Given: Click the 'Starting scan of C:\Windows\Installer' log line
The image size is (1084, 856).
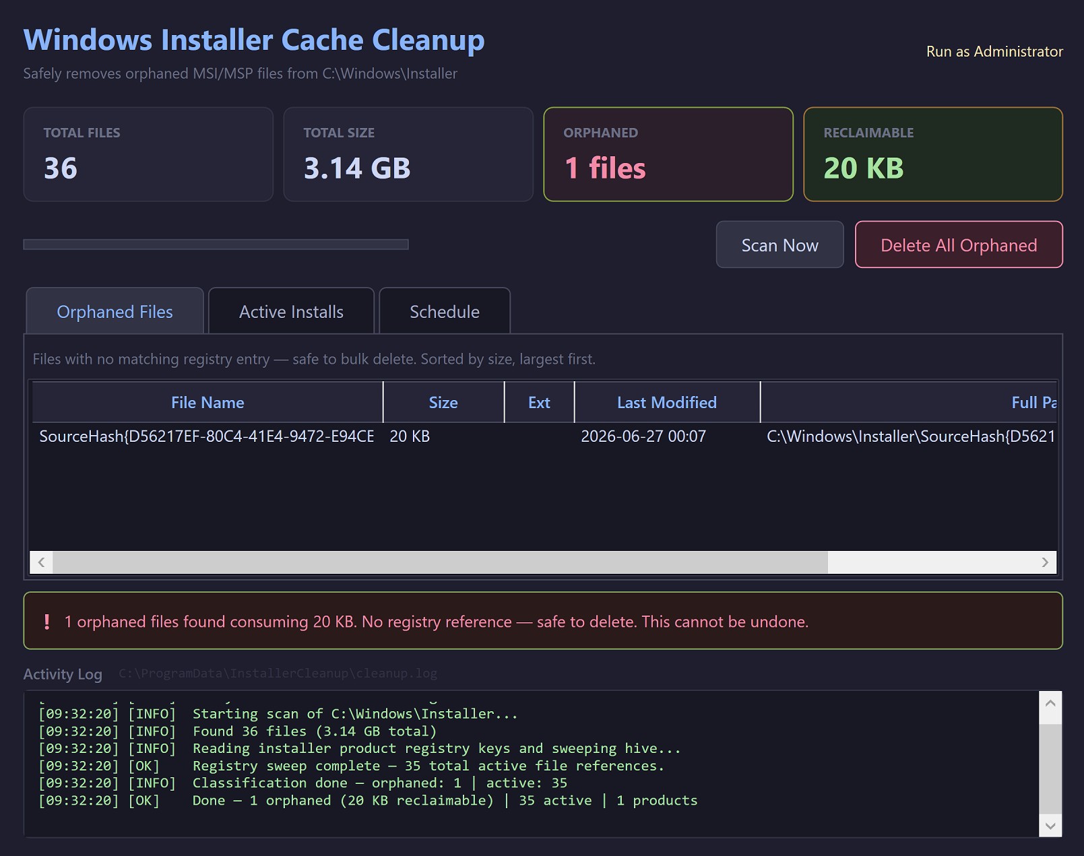Looking at the screenshot, I should coord(278,714).
